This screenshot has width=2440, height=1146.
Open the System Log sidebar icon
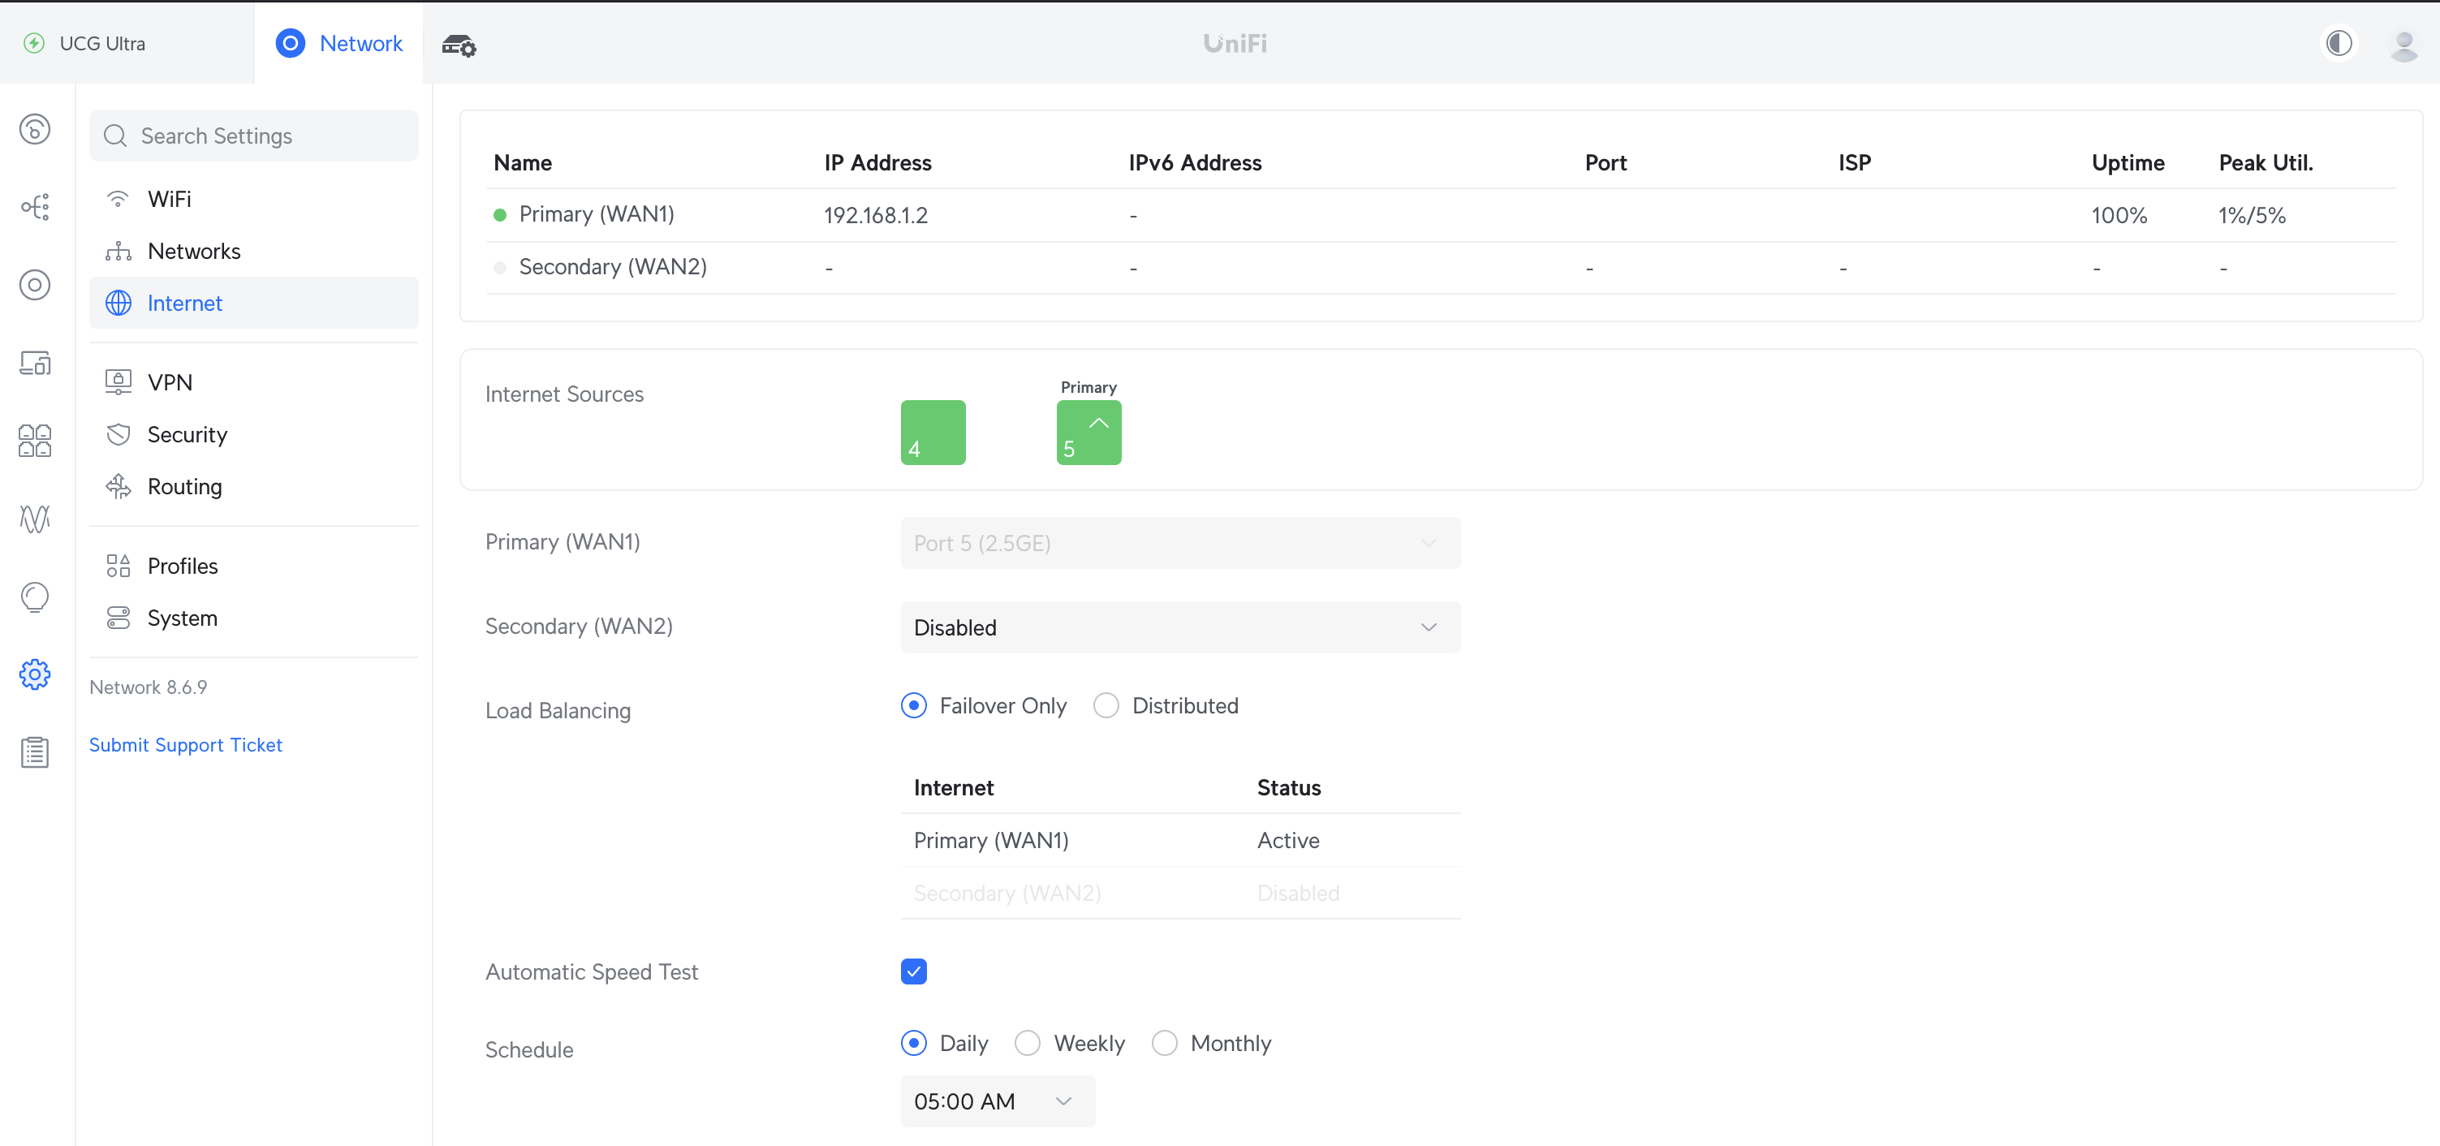(x=35, y=752)
